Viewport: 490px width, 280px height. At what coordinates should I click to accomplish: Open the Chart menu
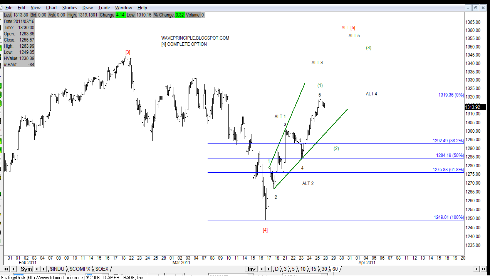pos(51,7)
